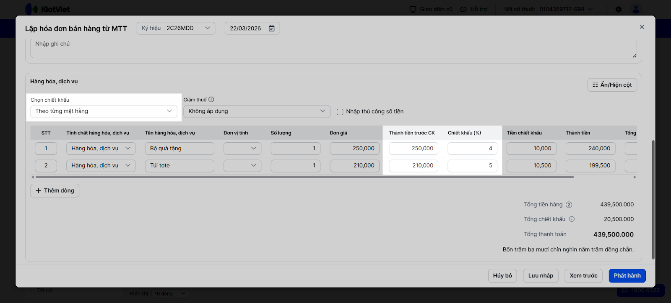
Task: Open the user account avatar
Action: (636, 9)
